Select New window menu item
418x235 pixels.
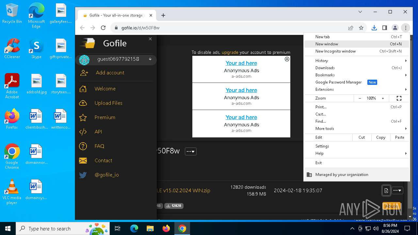pos(357,44)
